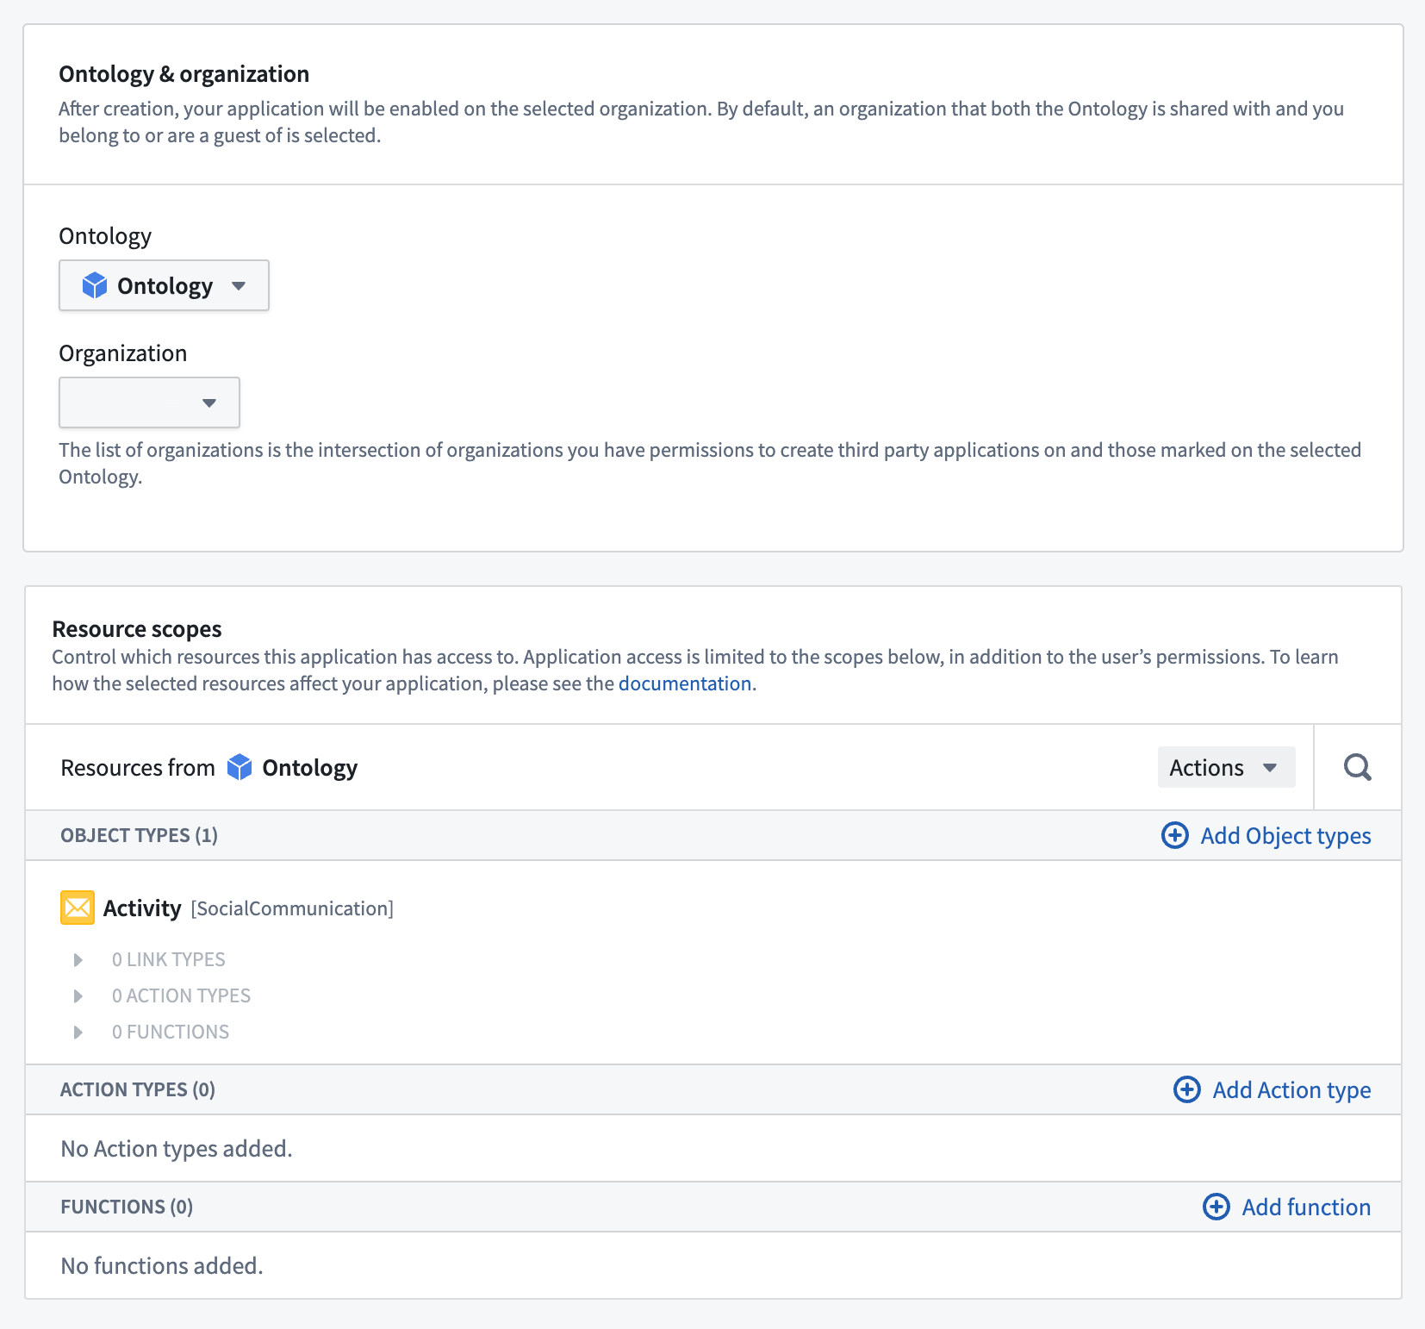Click Add Action type
Viewport: 1425px width, 1329px height.
1291,1089
